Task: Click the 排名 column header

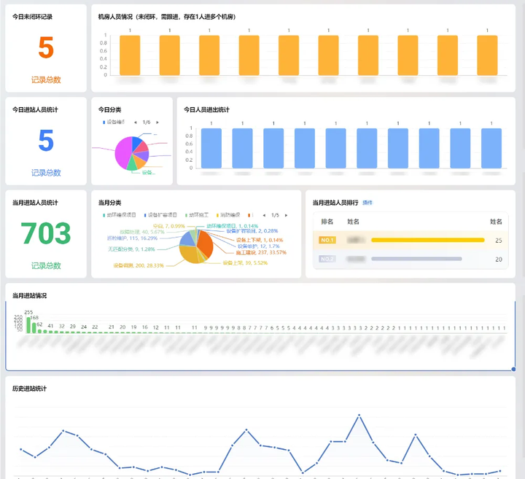Action: click(x=327, y=222)
